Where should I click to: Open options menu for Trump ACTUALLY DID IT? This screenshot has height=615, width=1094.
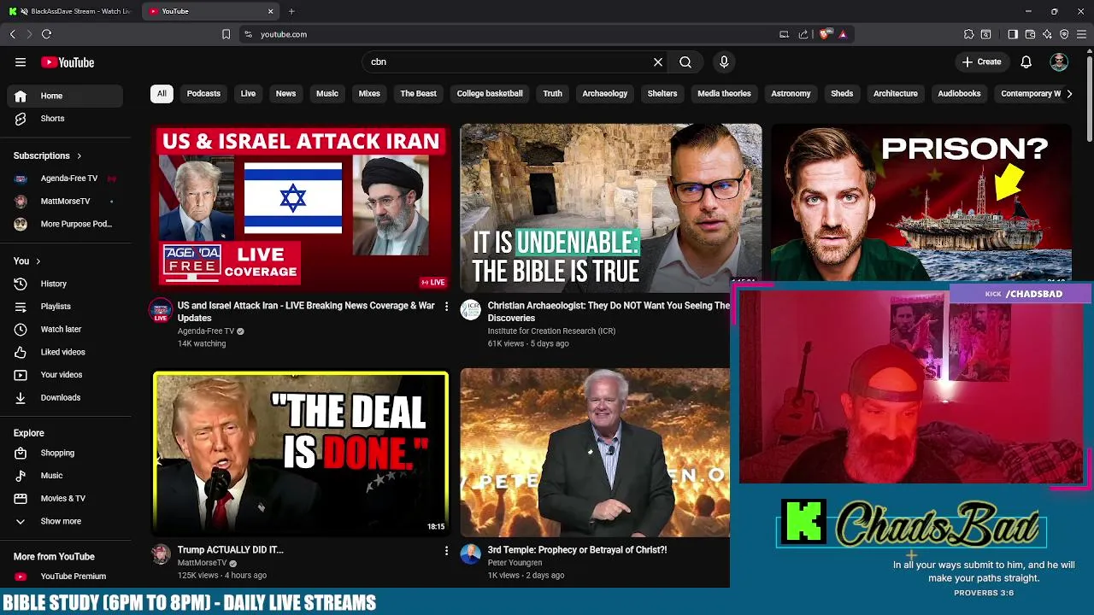point(446,551)
